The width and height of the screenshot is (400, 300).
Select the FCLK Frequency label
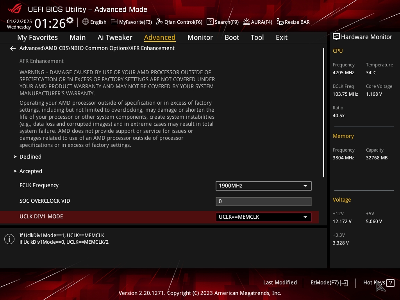tap(39, 186)
